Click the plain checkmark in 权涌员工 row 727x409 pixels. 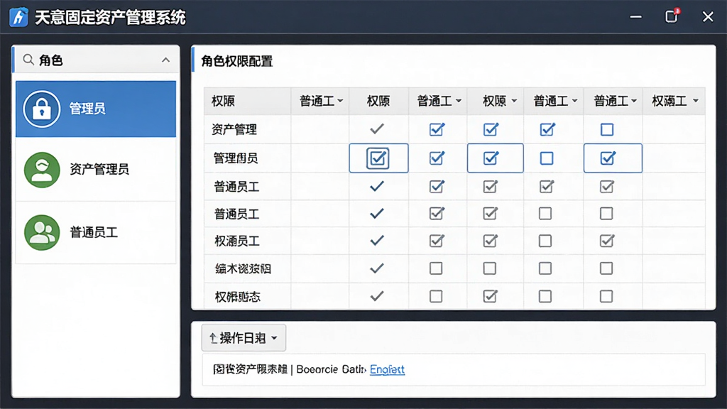click(377, 240)
